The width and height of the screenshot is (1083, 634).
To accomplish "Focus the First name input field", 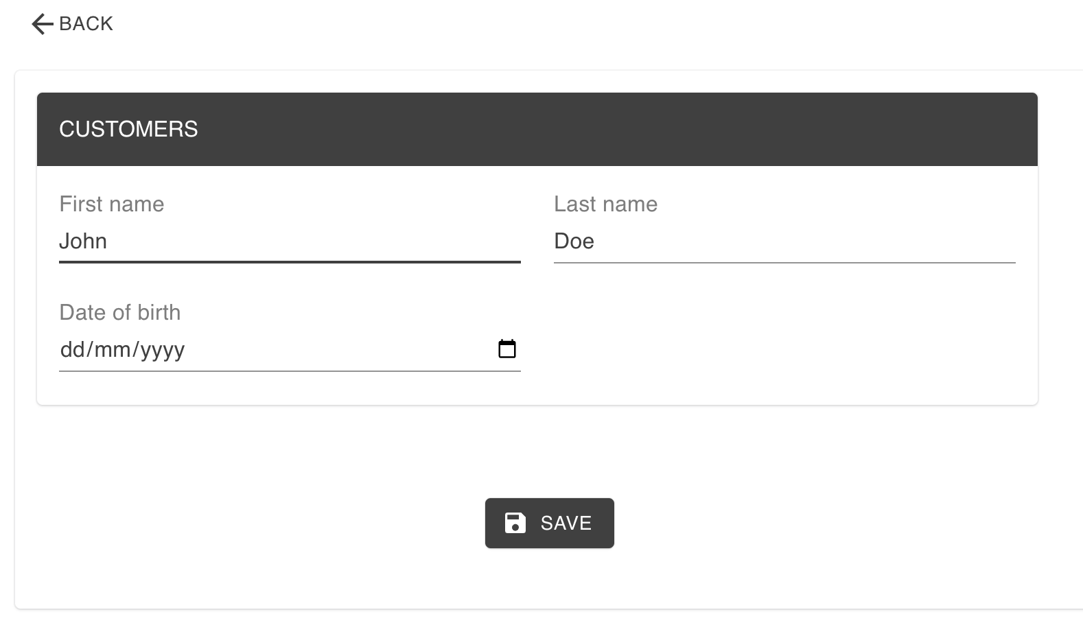I will click(290, 242).
